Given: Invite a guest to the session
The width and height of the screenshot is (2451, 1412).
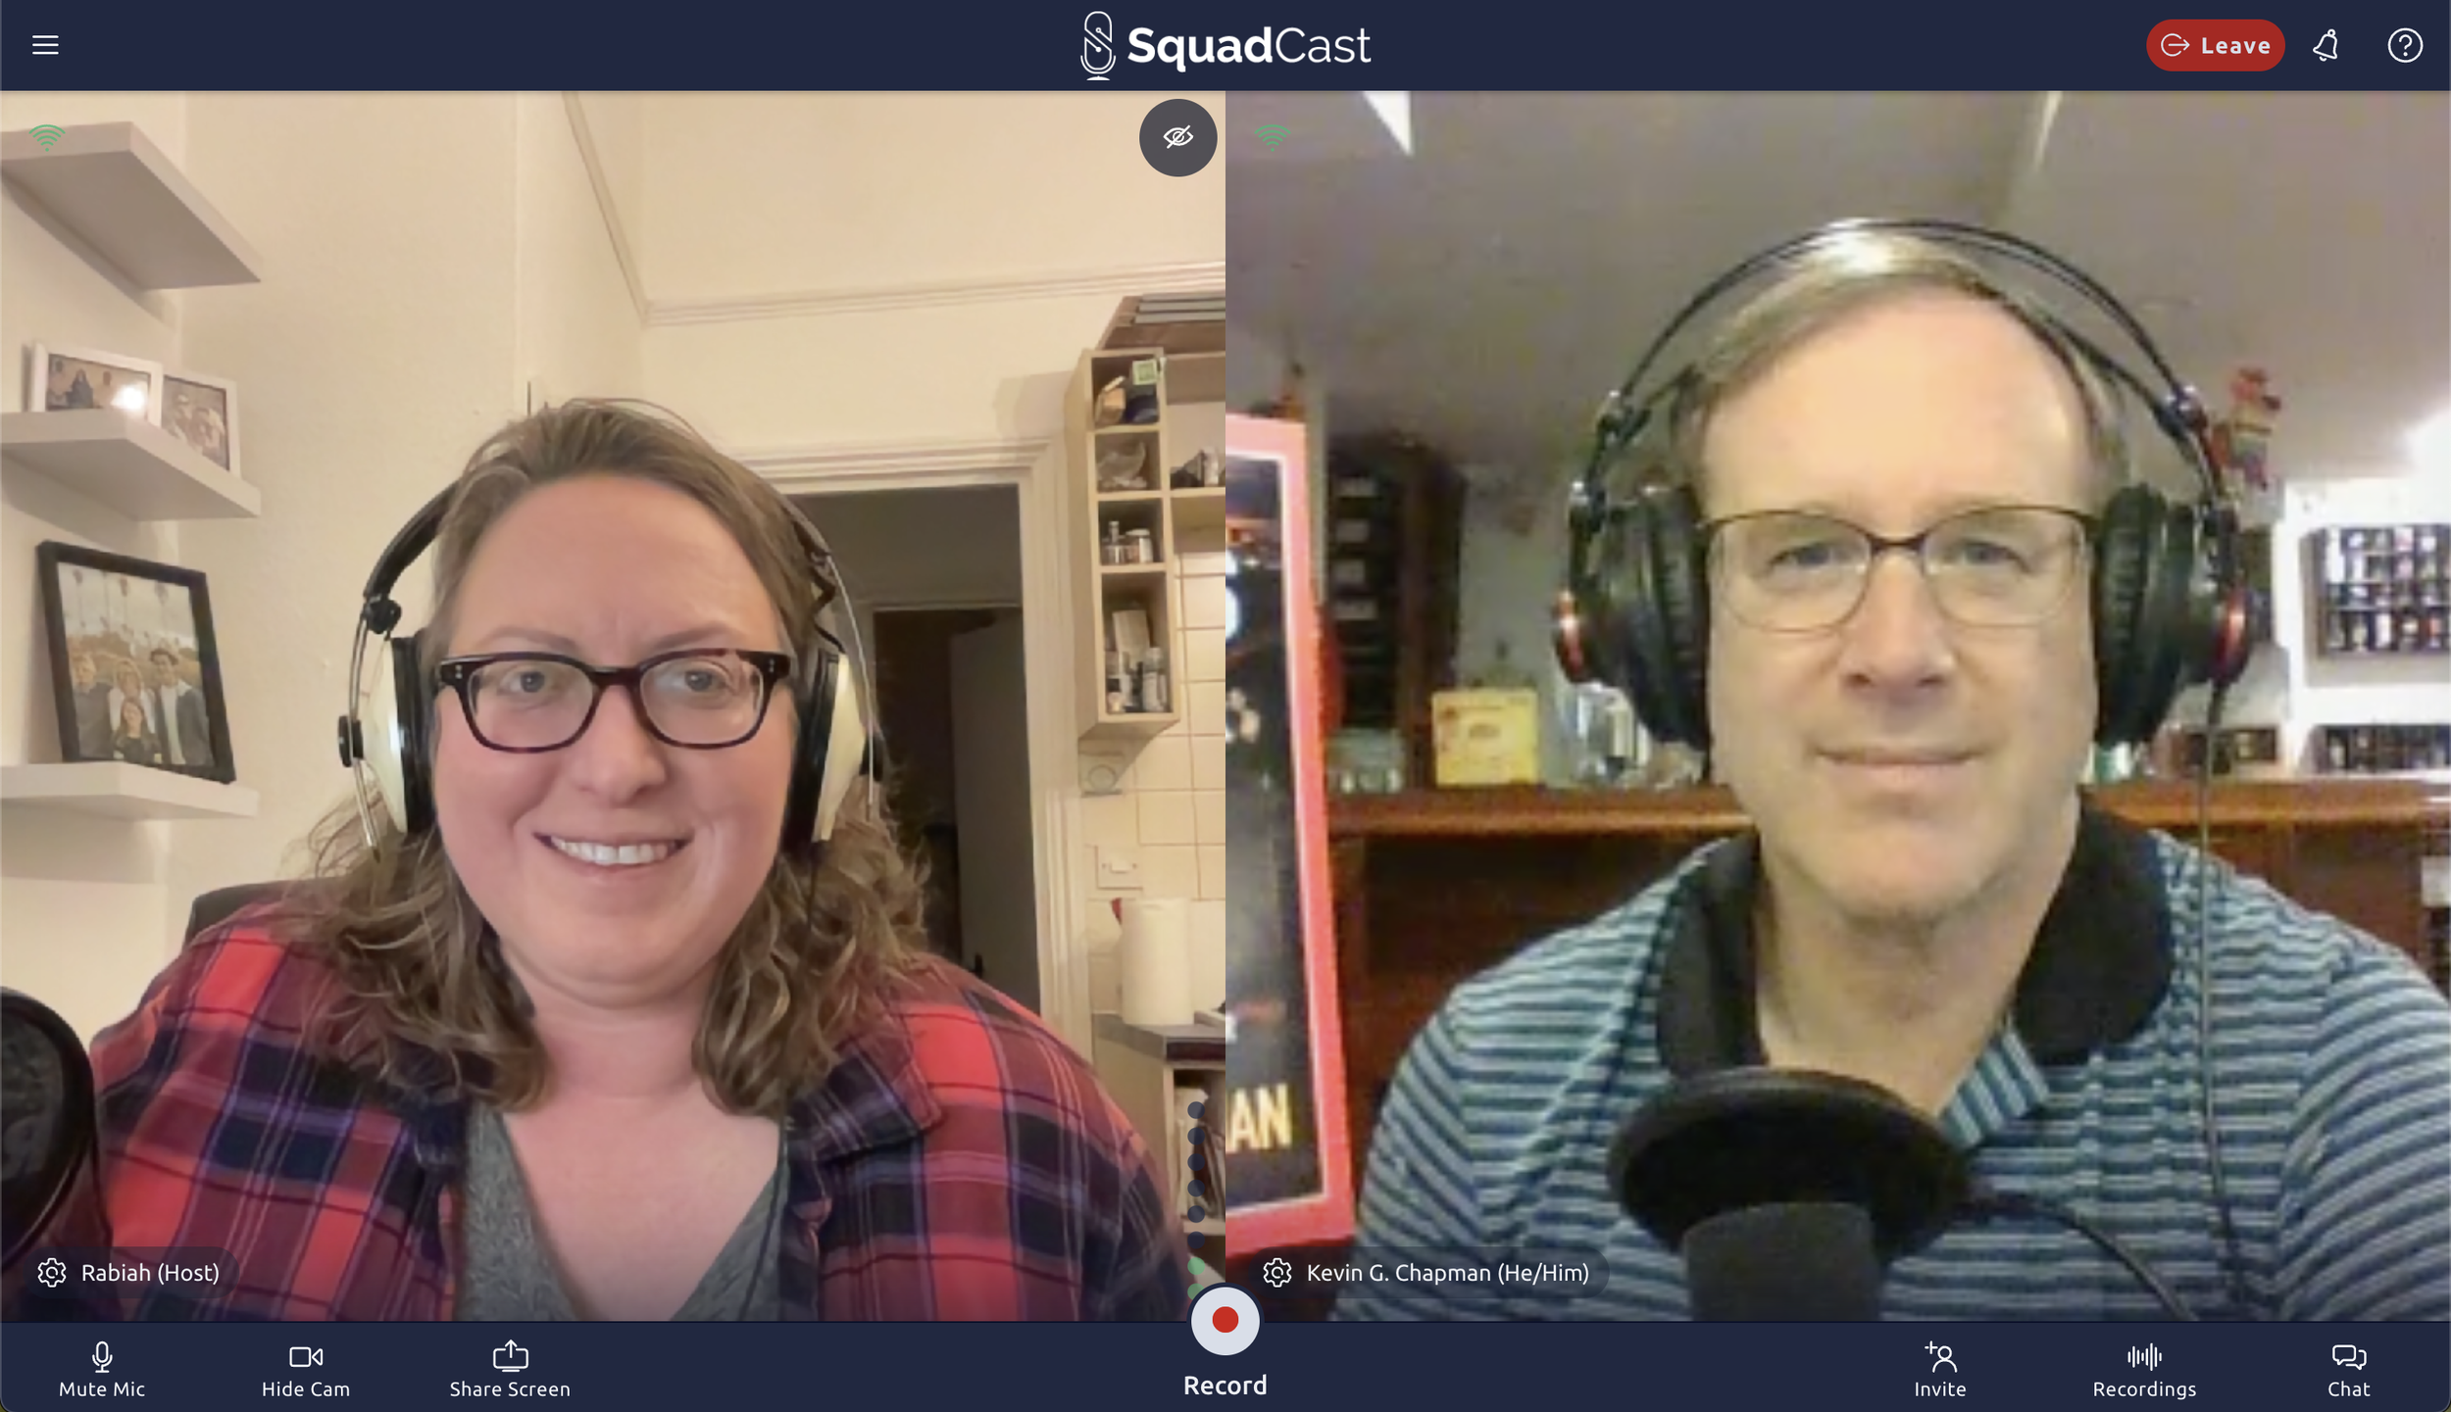Looking at the screenshot, I should tap(1939, 1368).
